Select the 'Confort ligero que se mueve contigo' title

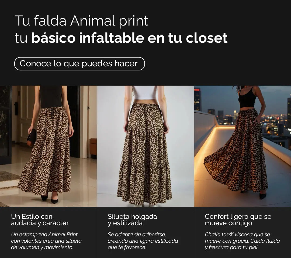[238, 220]
